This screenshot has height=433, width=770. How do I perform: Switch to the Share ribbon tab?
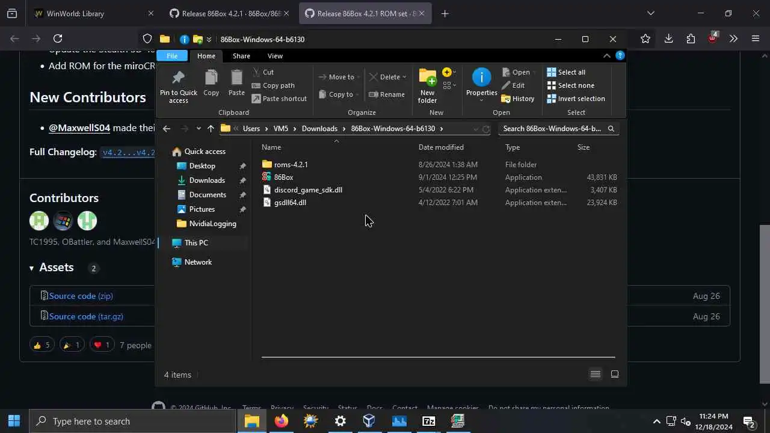pos(241,56)
